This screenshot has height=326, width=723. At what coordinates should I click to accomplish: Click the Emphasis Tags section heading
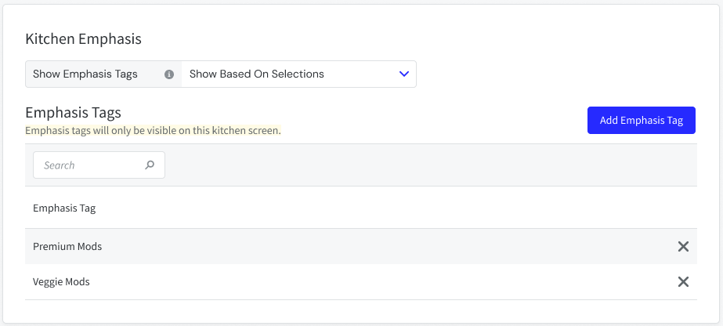[x=73, y=113]
